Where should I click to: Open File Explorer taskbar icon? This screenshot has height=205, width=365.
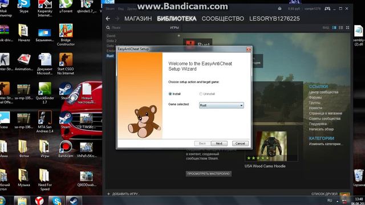click(22, 200)
